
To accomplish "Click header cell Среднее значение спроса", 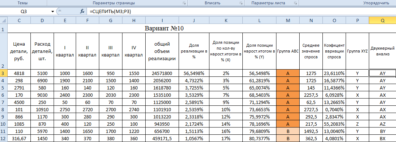I will [x=311, y=51].
